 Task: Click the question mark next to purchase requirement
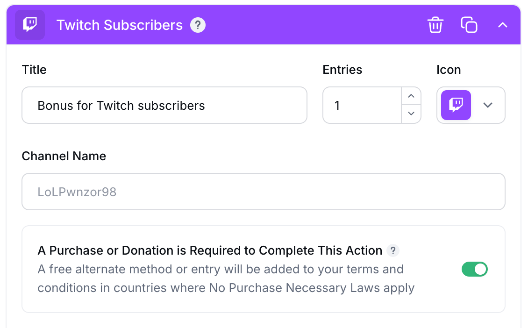393,251
